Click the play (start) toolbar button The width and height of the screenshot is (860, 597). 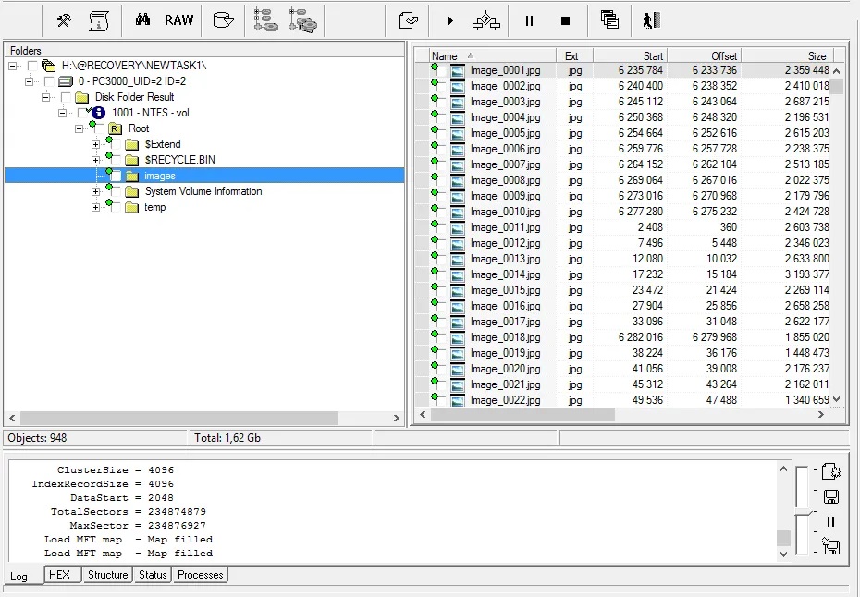click(x=450, y=20)
